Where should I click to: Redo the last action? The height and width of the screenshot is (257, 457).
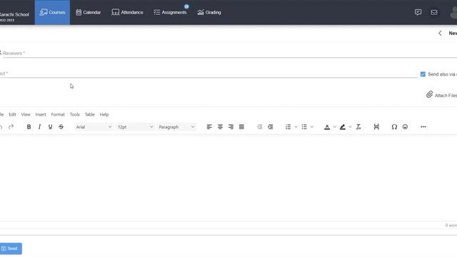(x=11, y=127)
